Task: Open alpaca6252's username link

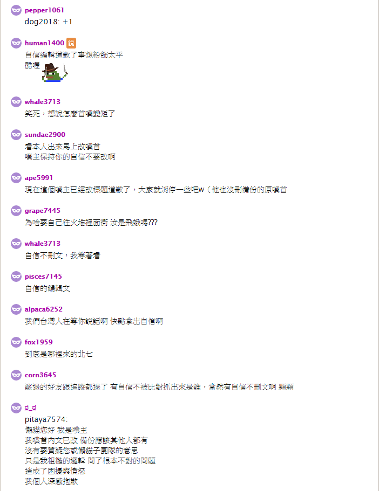Action: pos(44,309)
